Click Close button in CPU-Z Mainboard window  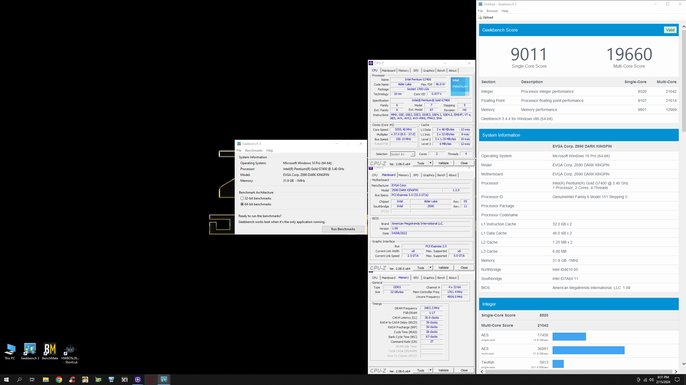(x=464, y=268)
